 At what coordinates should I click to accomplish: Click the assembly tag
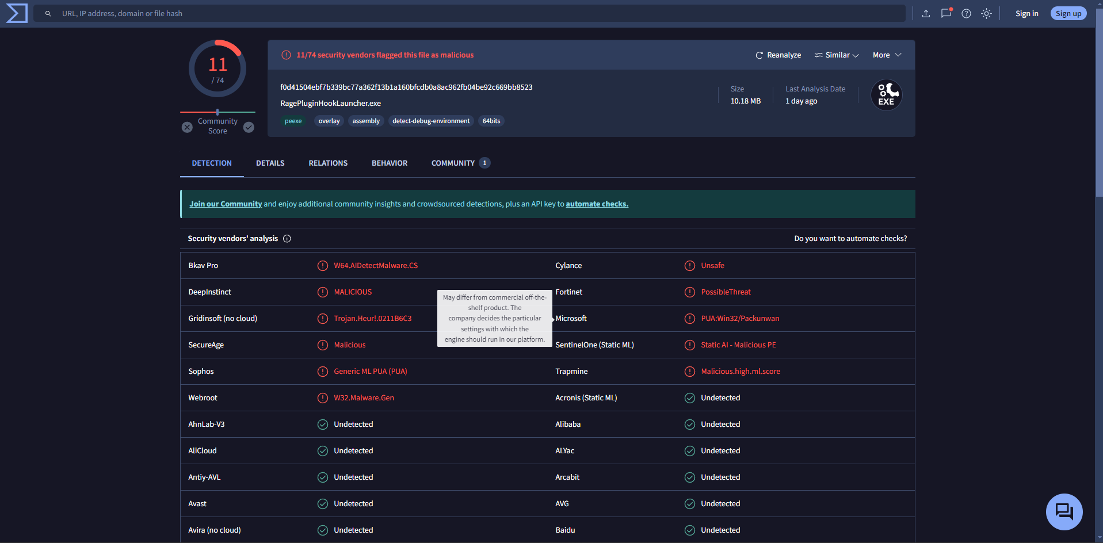coord(366,121)
